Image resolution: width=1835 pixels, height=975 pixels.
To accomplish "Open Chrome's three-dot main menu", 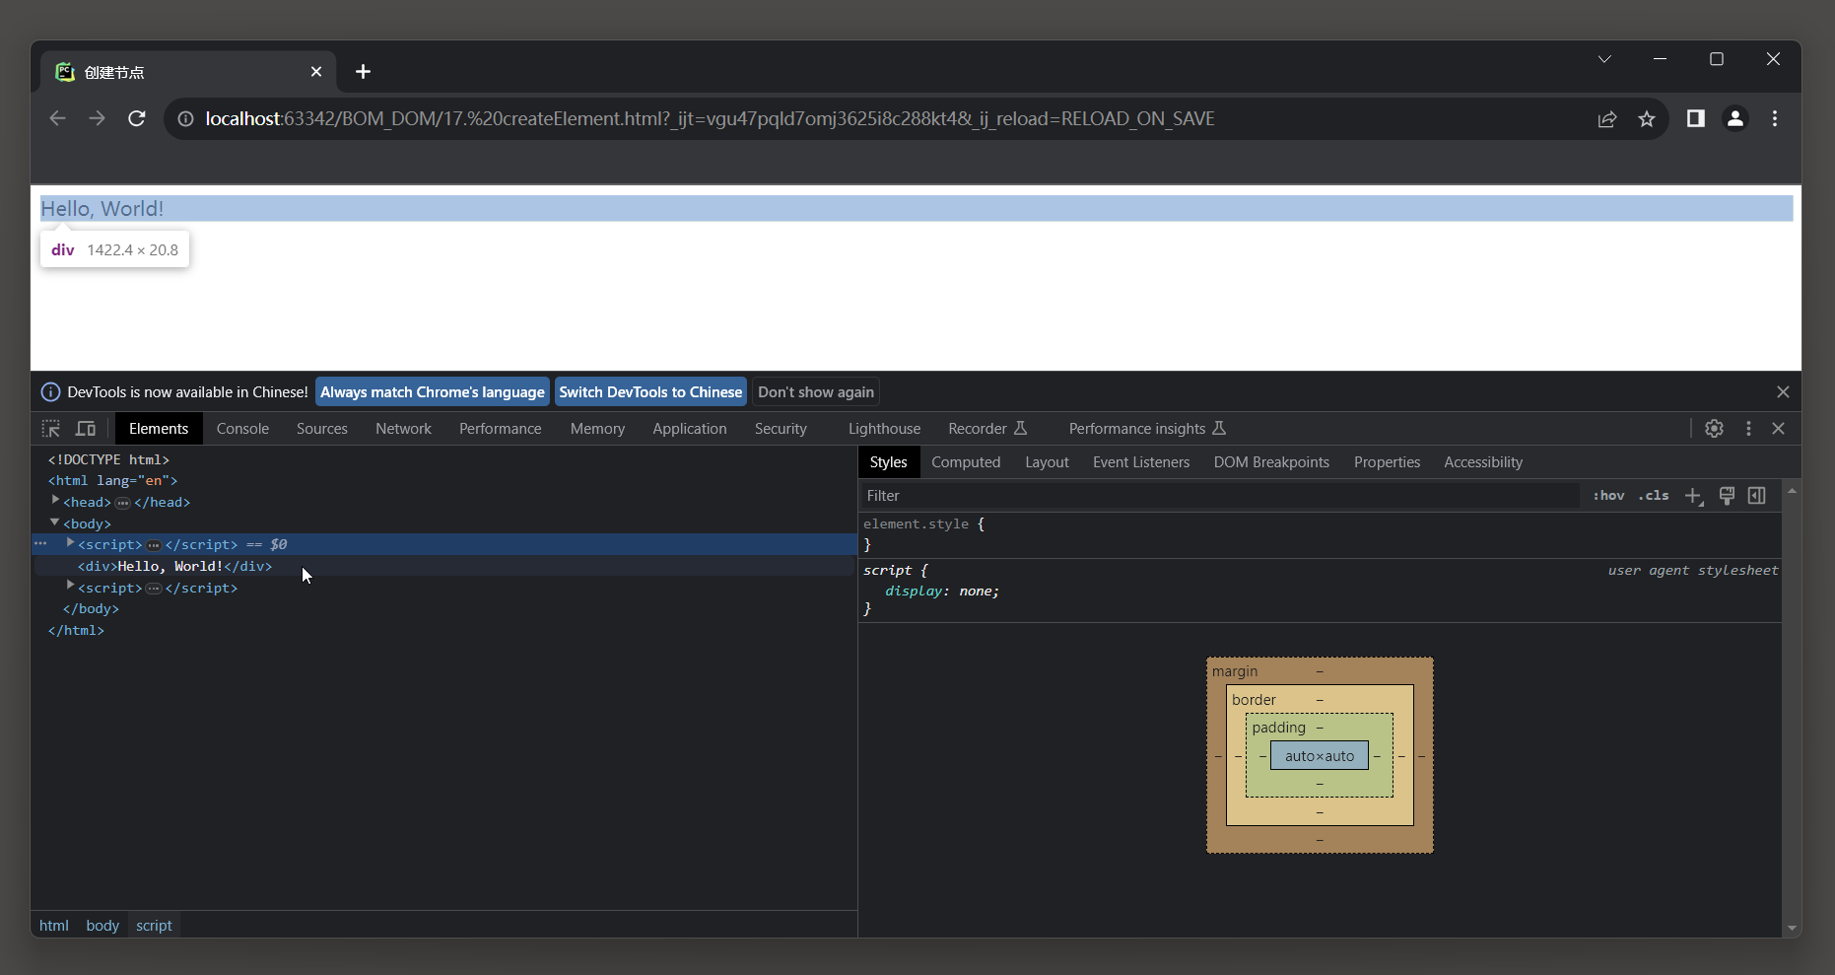I will coord(1775,118).
